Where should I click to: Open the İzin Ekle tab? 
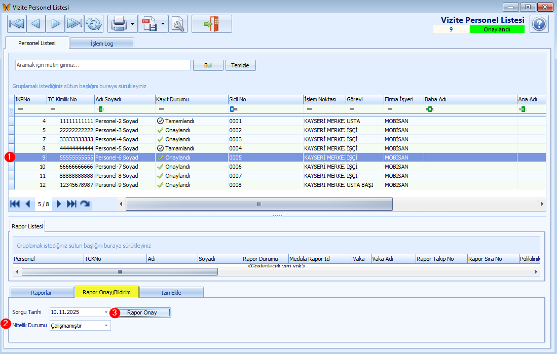tap(171, 293)
